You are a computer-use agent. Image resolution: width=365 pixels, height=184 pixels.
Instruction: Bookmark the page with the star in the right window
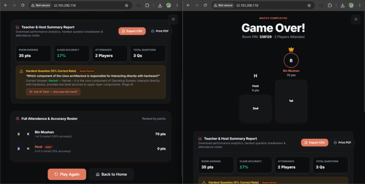[309, 5]
